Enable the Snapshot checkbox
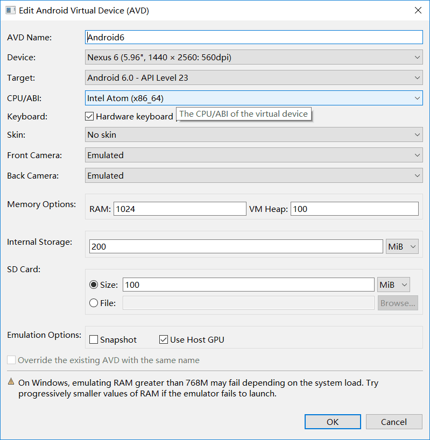Image resolution: width=430 pixels, height=440 pixels. coord(94,339)
